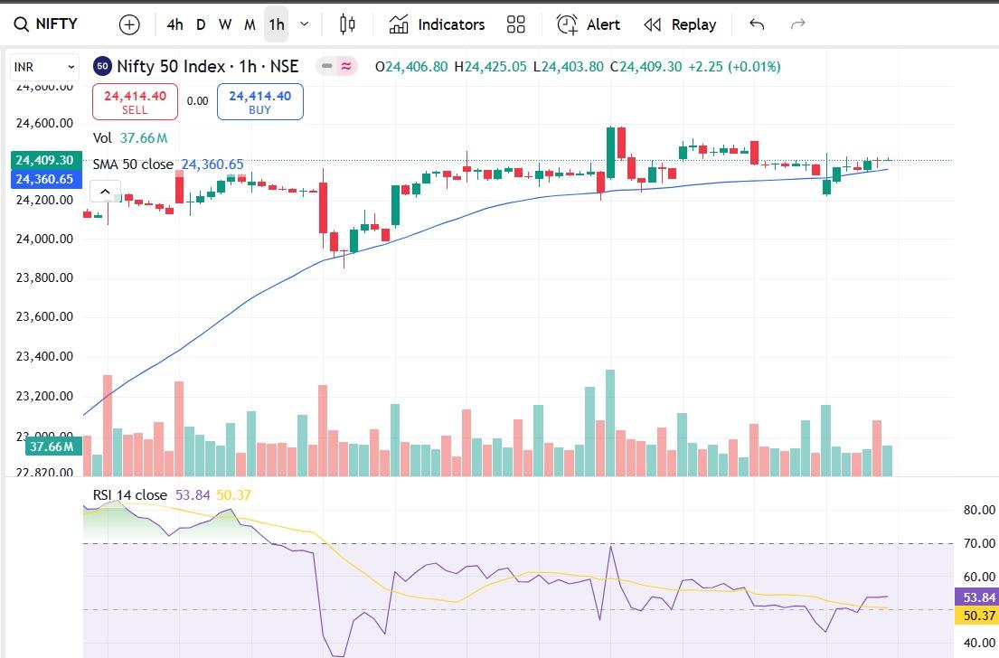Click the 24,360.65 blue SMA label
Image resolution: width=999 pixels, height=658 pixels.
(46, 179)
